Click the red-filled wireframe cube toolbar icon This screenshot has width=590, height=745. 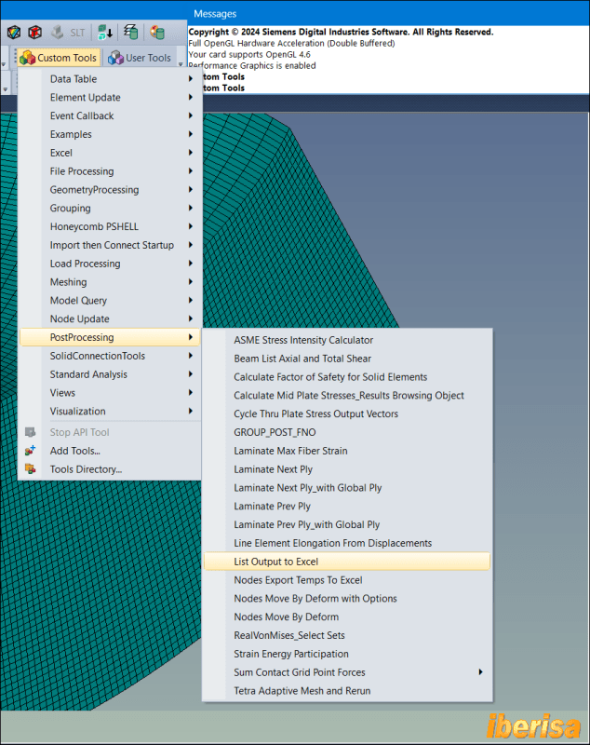coord(34,33)
